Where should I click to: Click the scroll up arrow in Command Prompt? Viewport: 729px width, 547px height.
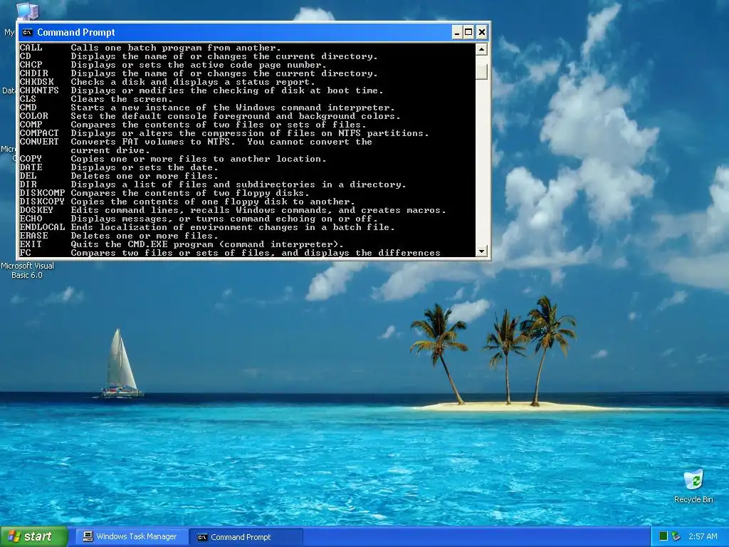(x=482, y=49)
